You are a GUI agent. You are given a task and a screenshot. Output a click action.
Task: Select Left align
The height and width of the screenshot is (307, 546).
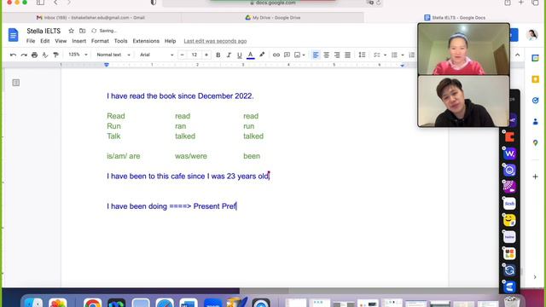316,55
